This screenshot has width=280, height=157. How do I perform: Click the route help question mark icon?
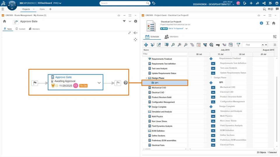pyautogui.click(x=125, y=83)
